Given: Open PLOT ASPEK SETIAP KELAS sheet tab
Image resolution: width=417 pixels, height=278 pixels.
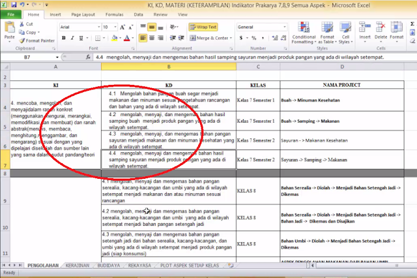Looking at the screenshot, I should click(x=190, y=265).
